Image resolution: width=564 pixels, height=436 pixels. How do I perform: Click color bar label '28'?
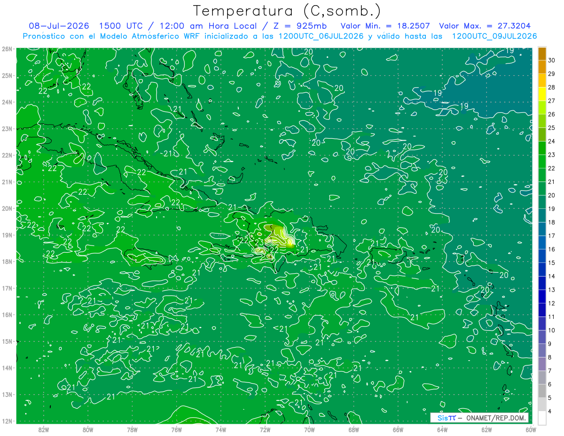pos(551,87)
